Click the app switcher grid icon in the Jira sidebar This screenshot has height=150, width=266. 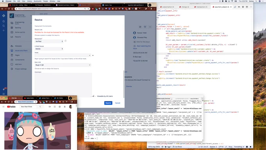coord(4,94)
